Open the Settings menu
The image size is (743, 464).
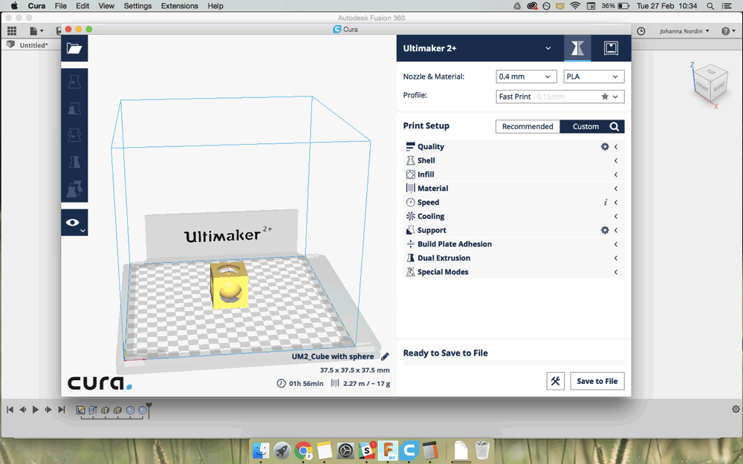point(137,6)
